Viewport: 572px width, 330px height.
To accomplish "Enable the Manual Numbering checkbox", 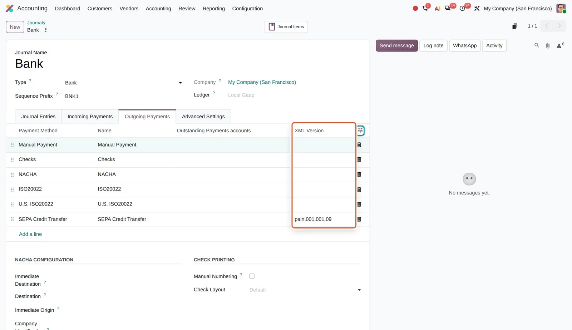I will click(252, 276).
